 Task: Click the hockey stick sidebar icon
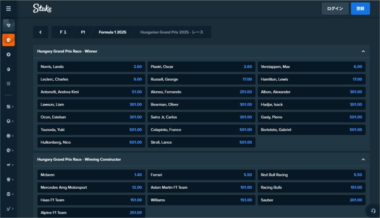pos(9,209)
